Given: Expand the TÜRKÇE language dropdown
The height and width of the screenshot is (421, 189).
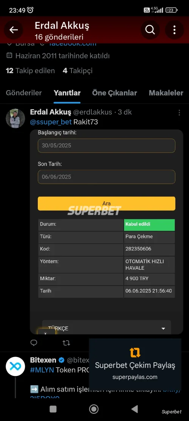Looking at the screenshot, I should tap(107, 328).
